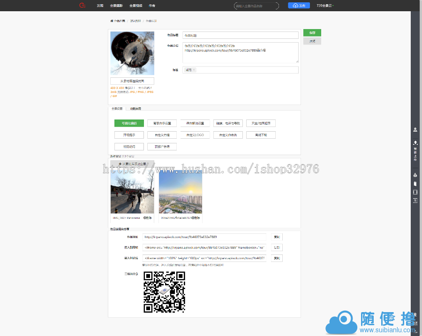This screenshot has height=336, width=422.
Task: Remove the 城市 tag with its x
Action: click(194, 70)
